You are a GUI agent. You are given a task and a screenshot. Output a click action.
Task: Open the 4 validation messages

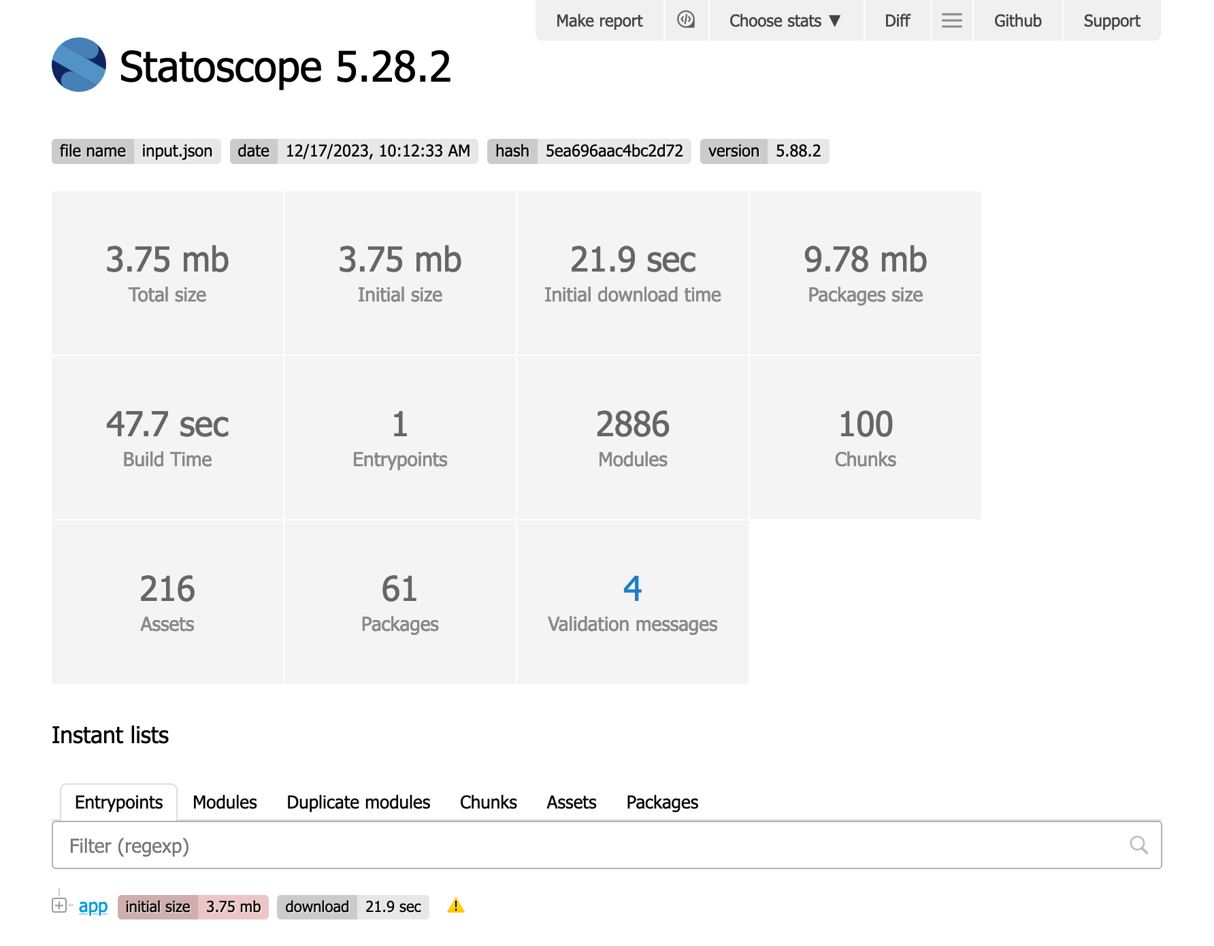(x=632, y=588)
